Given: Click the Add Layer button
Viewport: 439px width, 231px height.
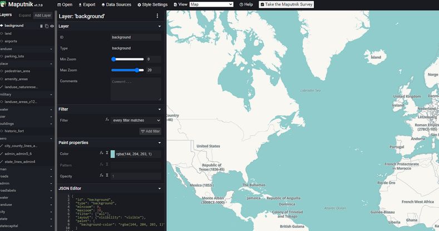Looking at the screenshot, I should [x=43, y=15].
